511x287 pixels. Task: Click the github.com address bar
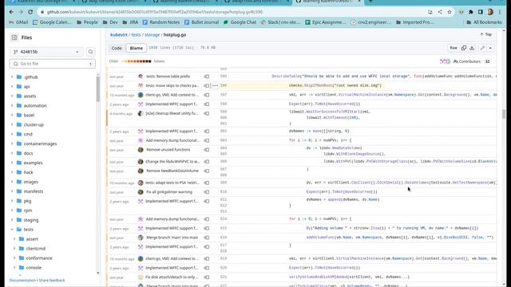click(232, 12)
